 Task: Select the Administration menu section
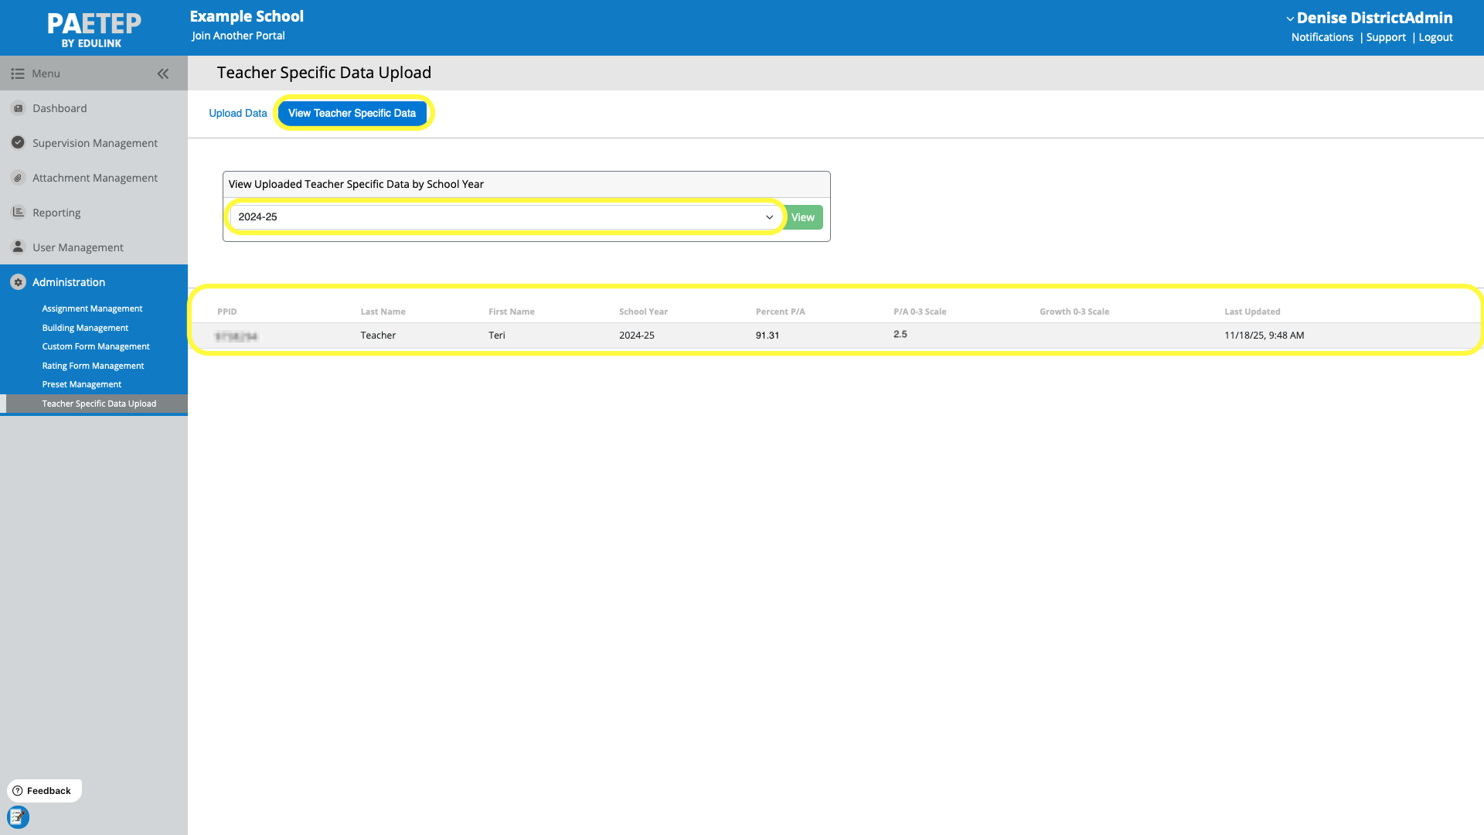coord(69,282)
